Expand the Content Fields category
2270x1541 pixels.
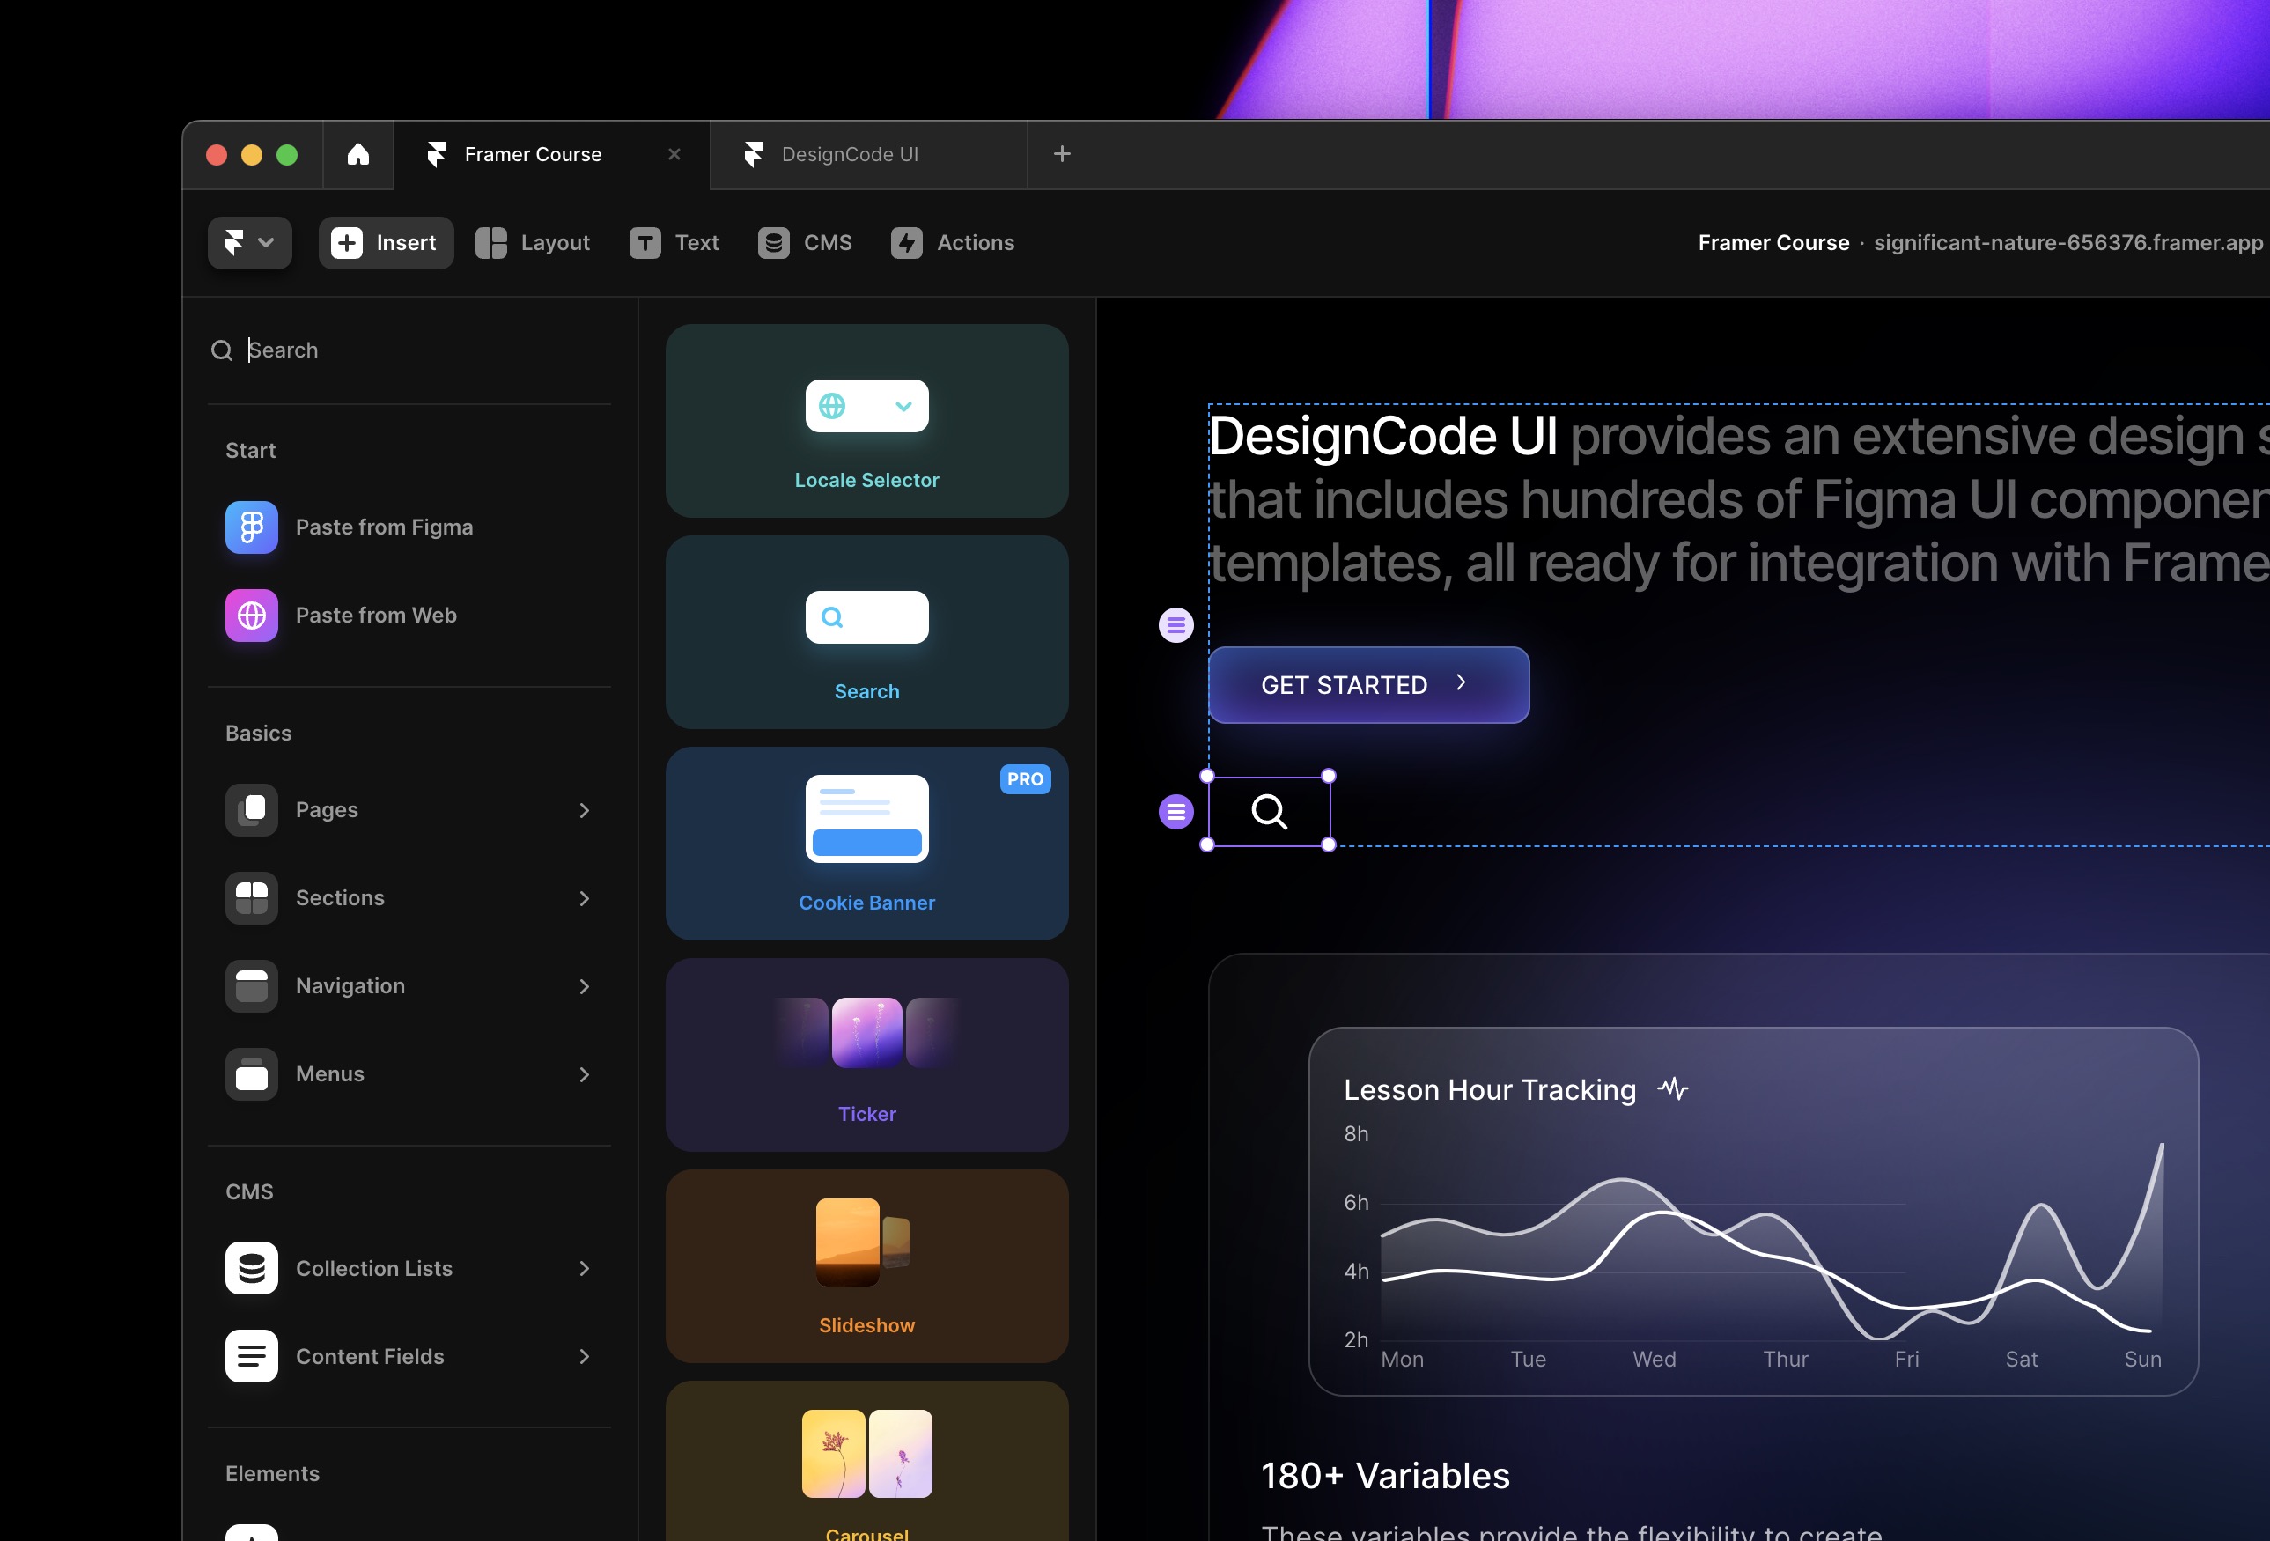(x=409, y=1355)
